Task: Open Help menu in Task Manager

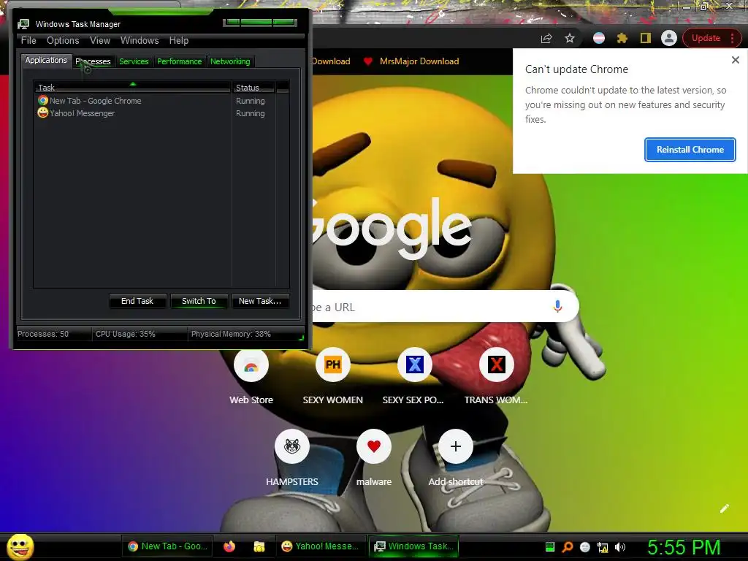Action: pos(179,41)
